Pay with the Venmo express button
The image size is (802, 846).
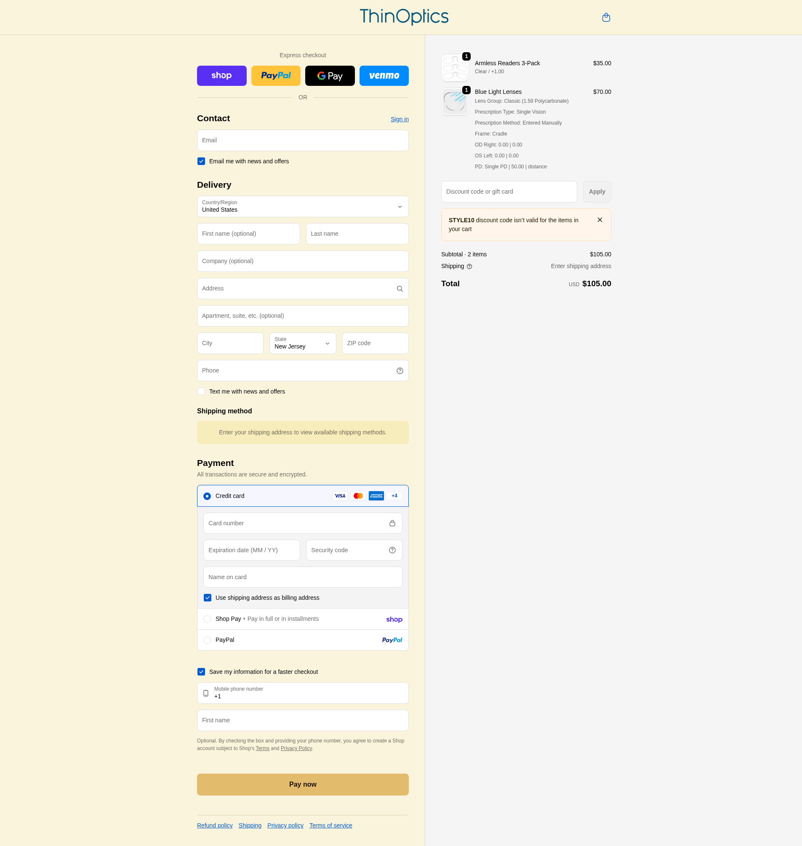384,76
